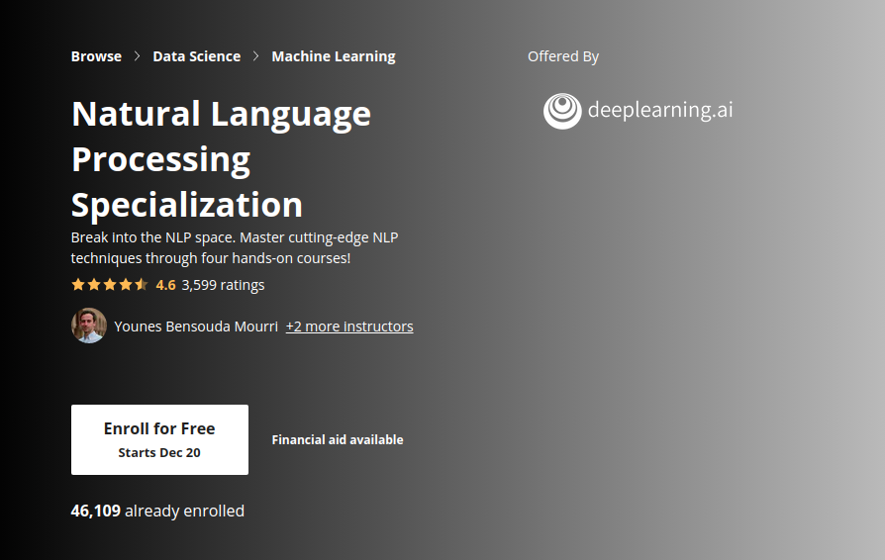This screenshot has width=885, height=560.
Task: Click the 46,109 already enrolled text
Action: (157, 511)
